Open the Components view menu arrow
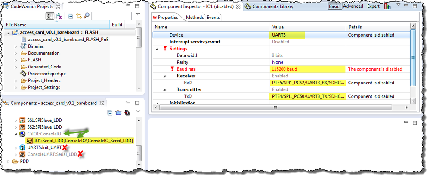Viewport: 430px width, 178px height. point(138,111)
